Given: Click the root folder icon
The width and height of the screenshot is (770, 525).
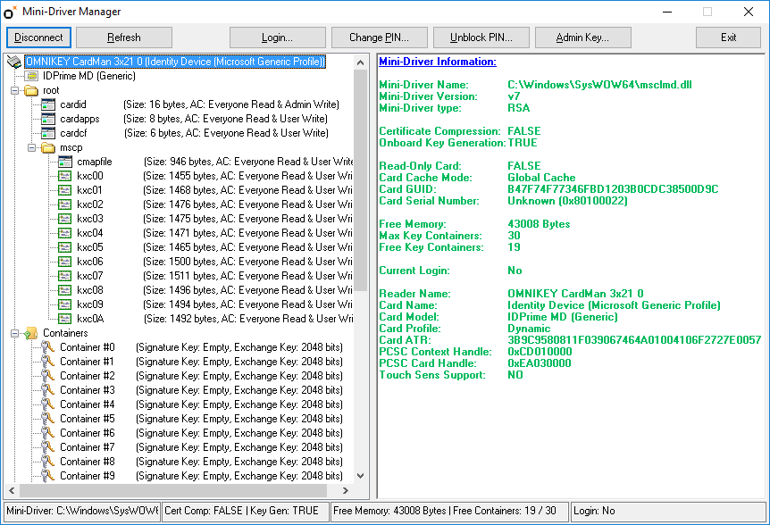Looking at the screenshot, I should click(x=31, y=90).
